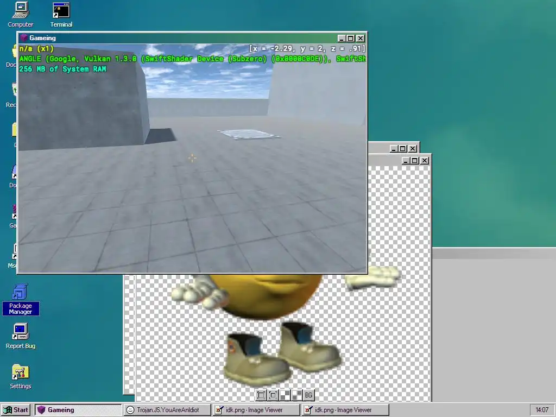This screenshot has height=417, width=556.
Task: Click the first idk.png Image Viewer taskbar button
Action: pos(256,410)
